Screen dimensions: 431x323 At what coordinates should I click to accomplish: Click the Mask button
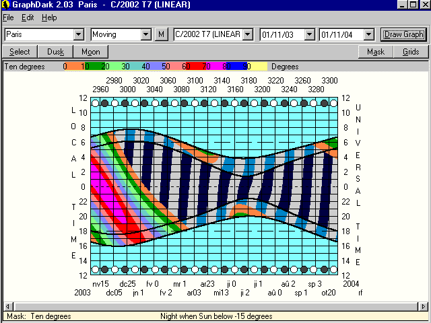click(376, 52)
